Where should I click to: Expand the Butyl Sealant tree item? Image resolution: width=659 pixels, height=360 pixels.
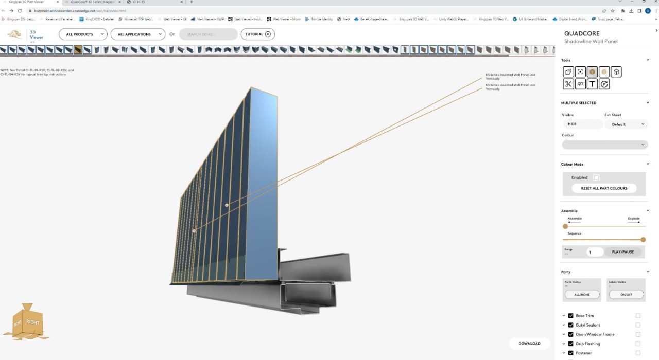coord(564,325)
